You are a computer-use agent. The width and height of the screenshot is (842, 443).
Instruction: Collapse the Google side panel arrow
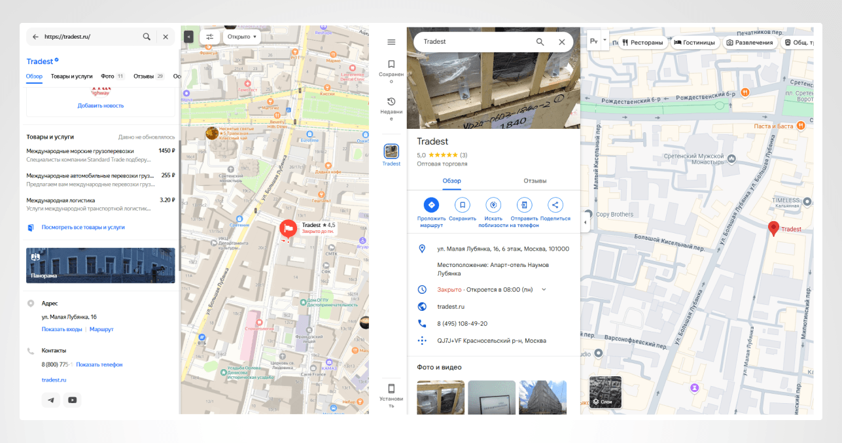pyautogui.click(x=584, y=224)
